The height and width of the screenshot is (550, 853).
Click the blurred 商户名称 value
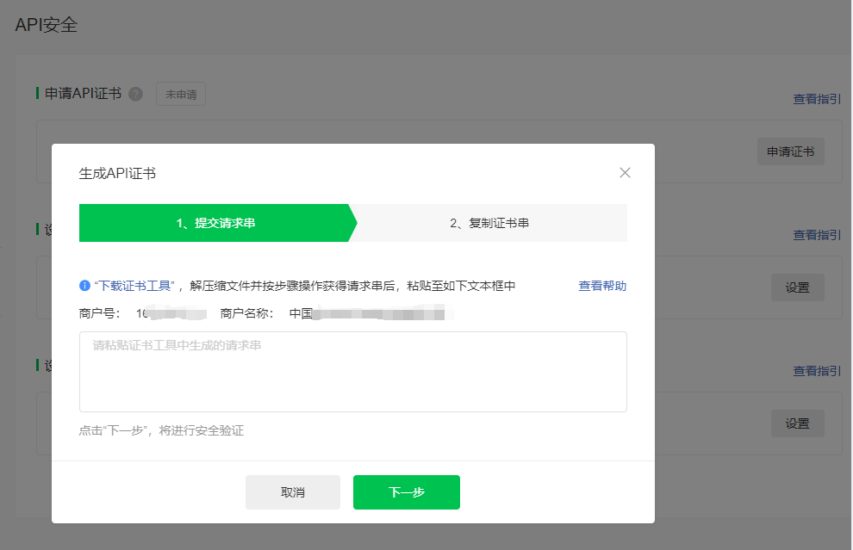tap(371, 313)
